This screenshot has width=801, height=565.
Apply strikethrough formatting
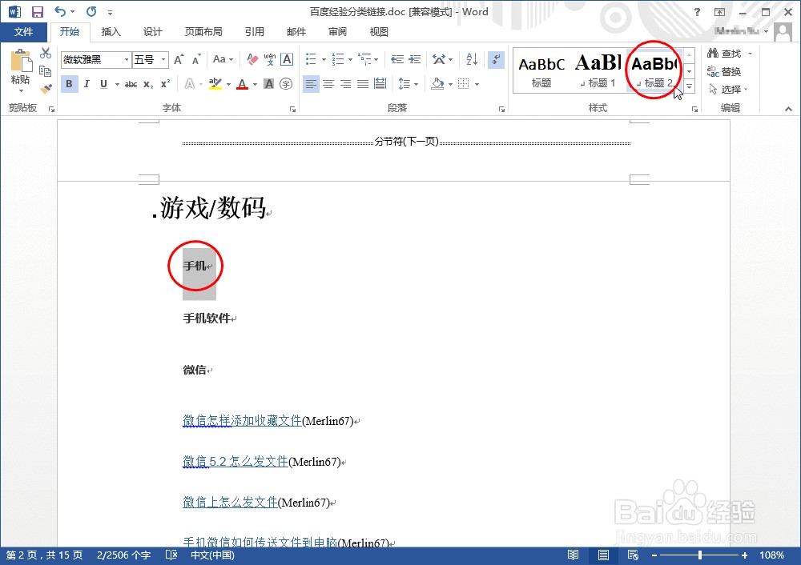pyautogui.click(x=131, y=84)
